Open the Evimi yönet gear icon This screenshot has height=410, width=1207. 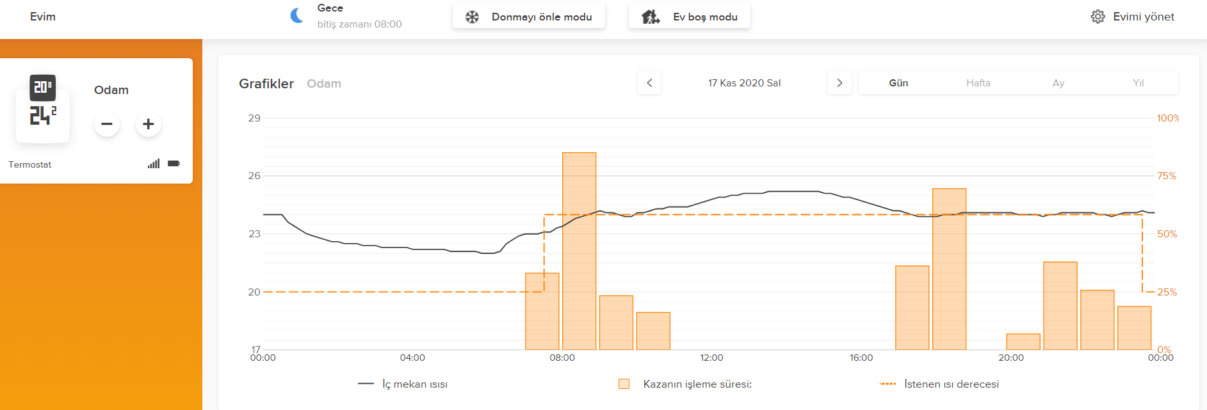[x=1098, y=17]
